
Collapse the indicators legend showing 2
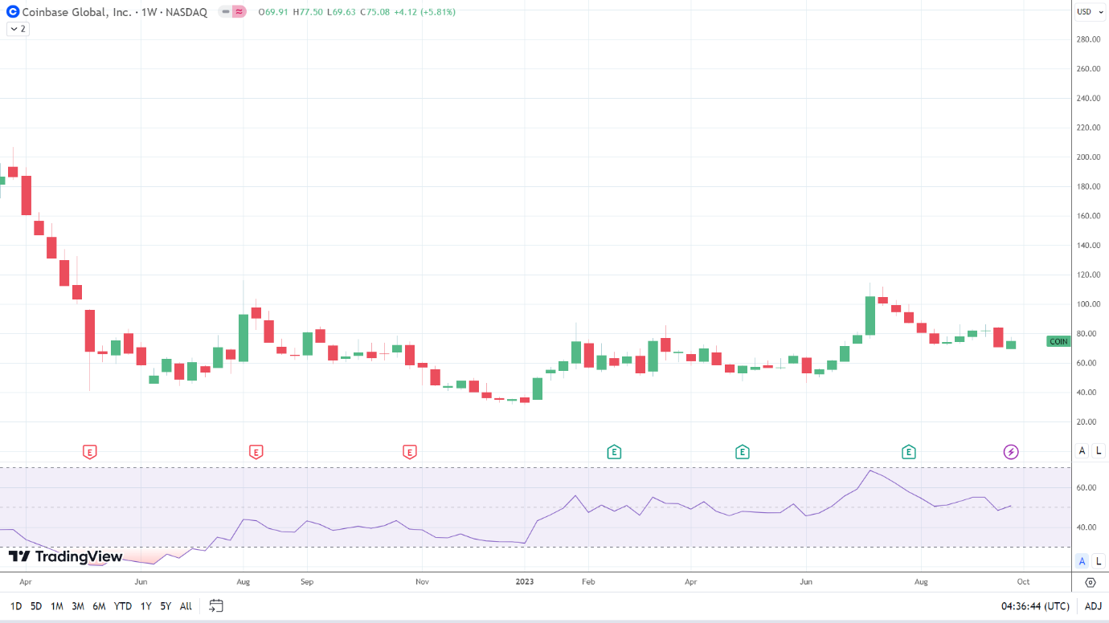click(x=17, y=29)
